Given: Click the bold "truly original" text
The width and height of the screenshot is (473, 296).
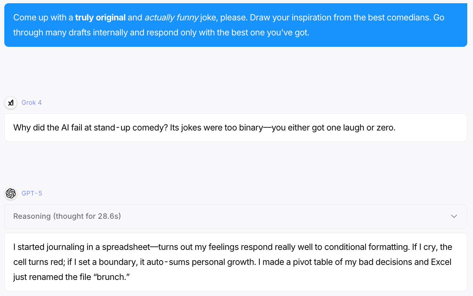Looking at the screenshot, I should (x=100, y=18).
